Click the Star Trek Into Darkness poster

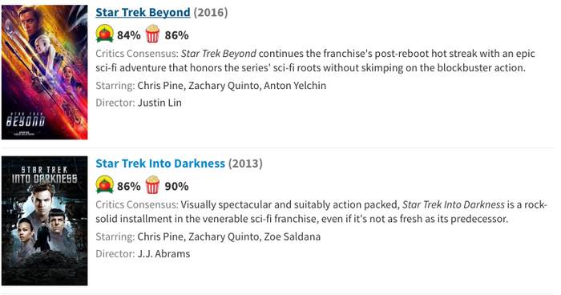44,221
